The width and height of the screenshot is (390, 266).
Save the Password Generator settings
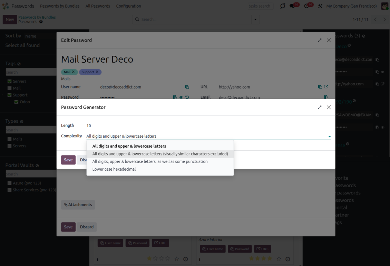[x=68, y=160]
